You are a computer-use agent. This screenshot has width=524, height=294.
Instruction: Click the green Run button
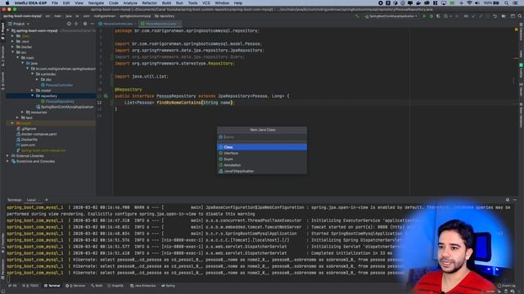[424, 16]
